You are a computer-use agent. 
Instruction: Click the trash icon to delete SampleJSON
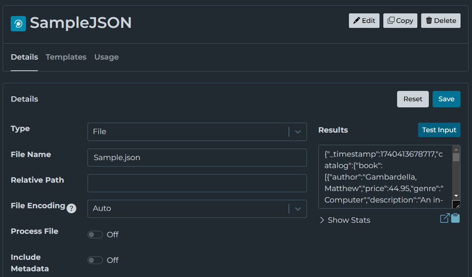tap(430, 20)
